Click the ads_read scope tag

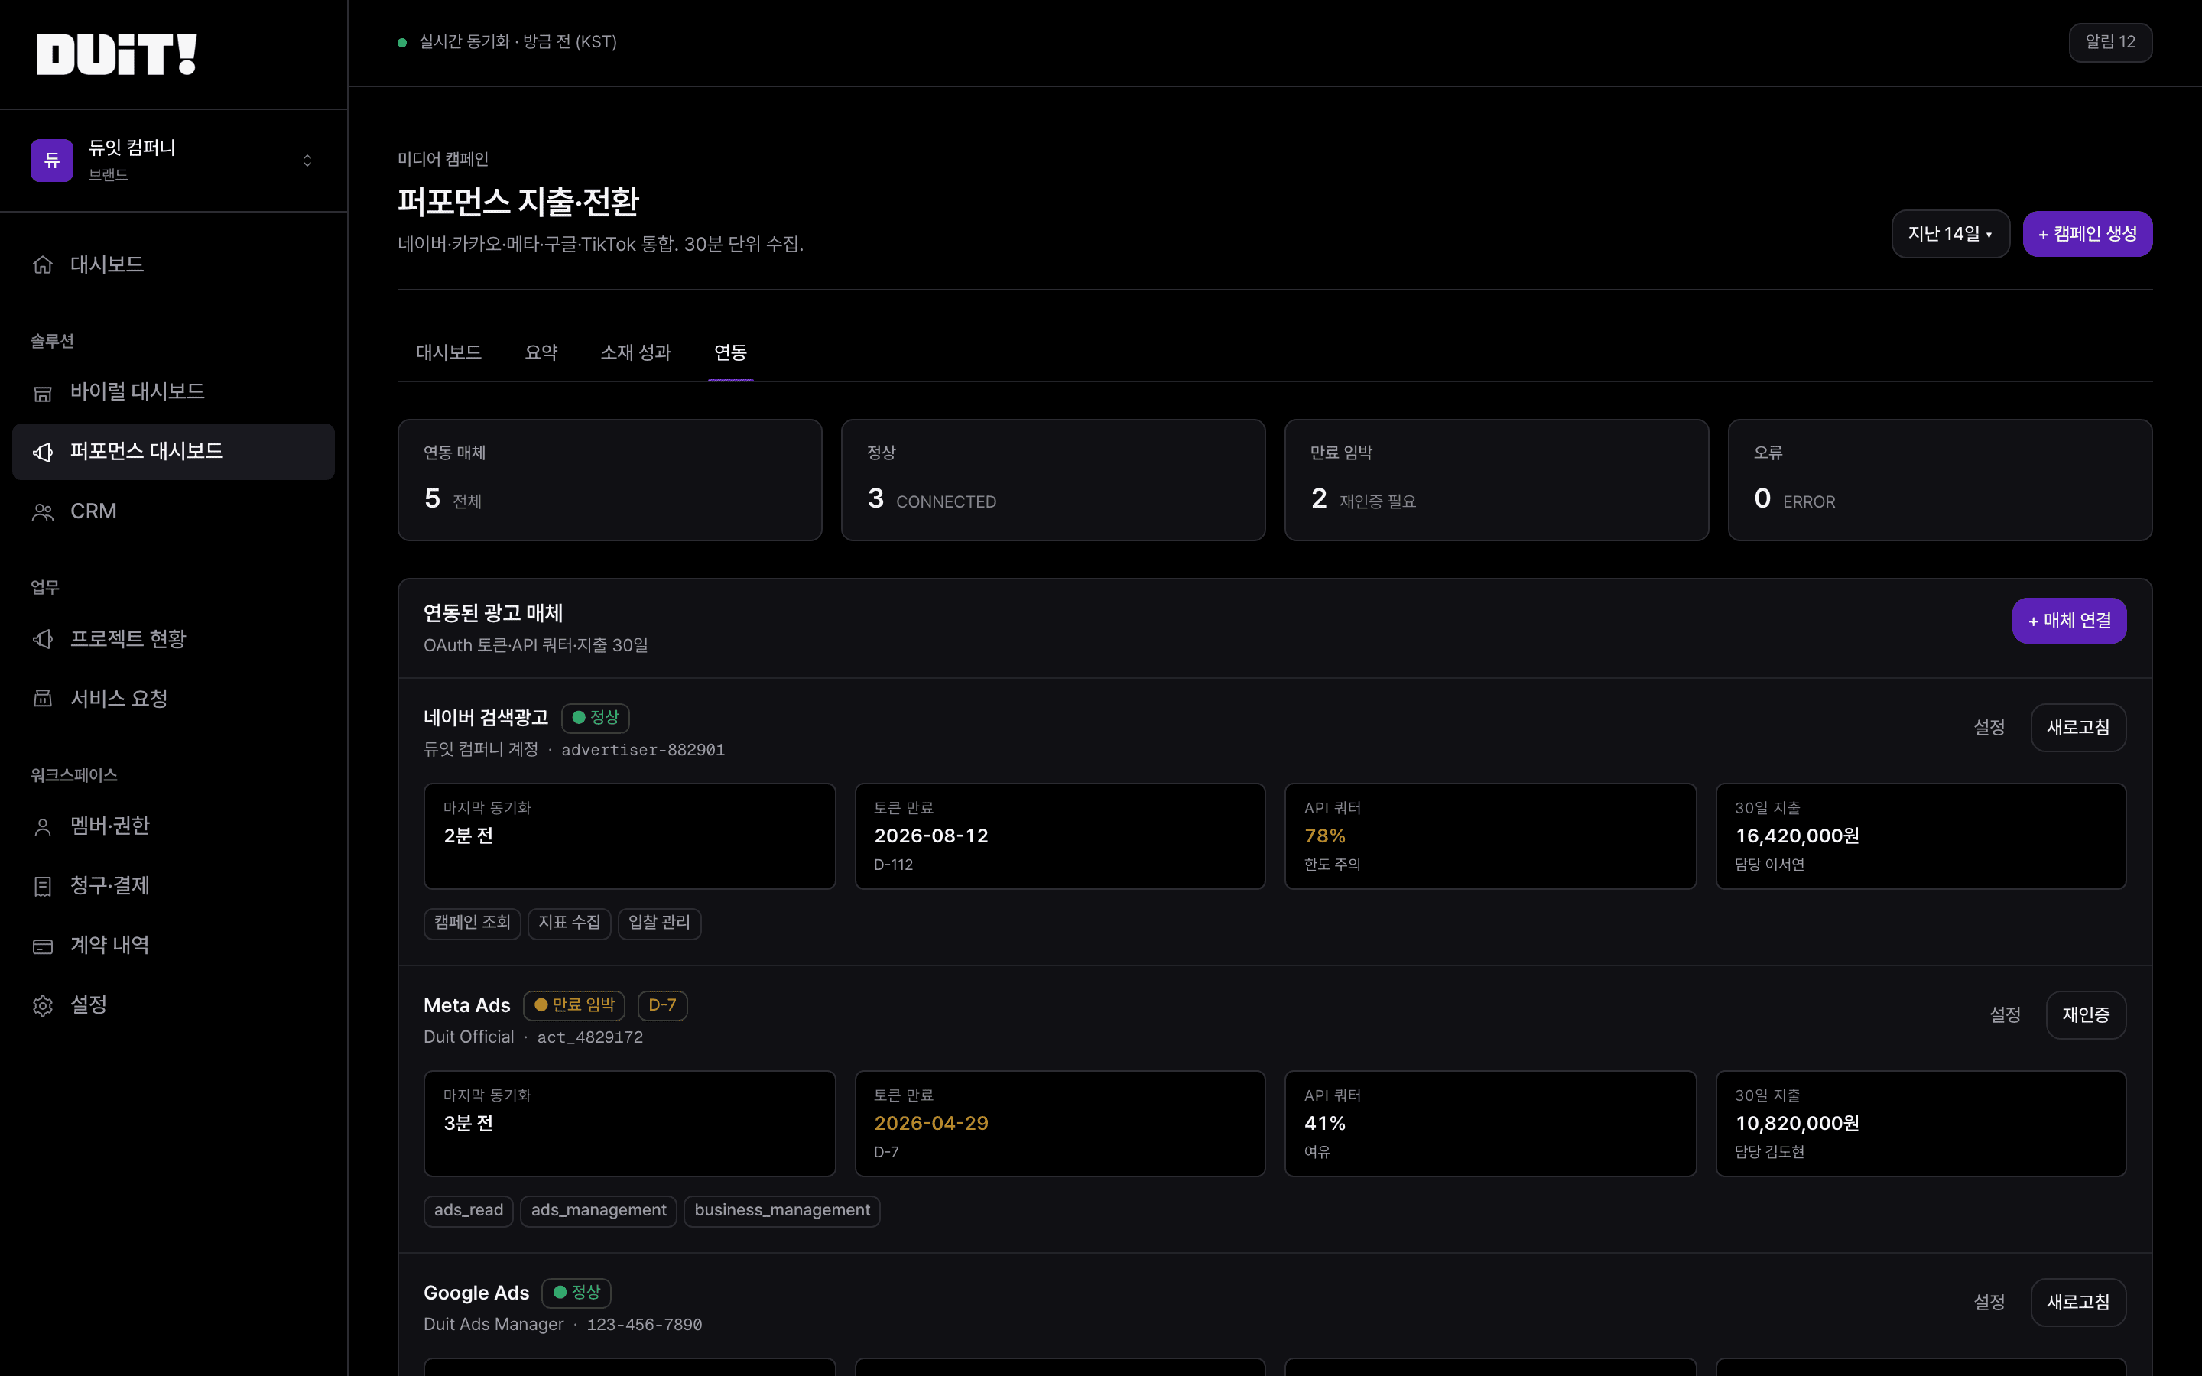click(469, 1210)
